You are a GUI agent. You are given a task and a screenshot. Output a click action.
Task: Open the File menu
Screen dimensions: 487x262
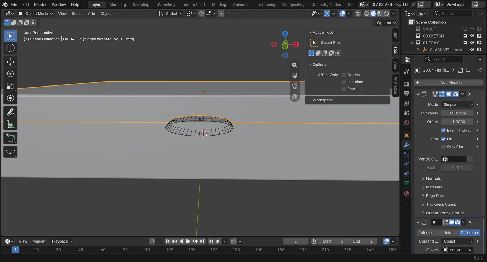point(14,5)
